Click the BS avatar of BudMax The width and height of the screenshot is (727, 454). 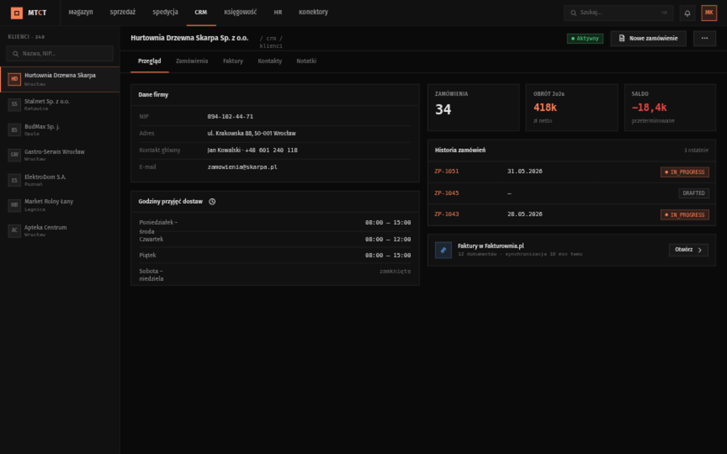[x=15, y=130]
